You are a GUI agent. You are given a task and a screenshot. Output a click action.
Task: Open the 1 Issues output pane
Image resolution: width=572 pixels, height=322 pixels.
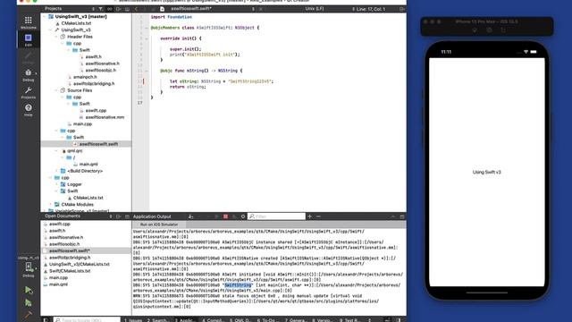[x=133, y=320]
